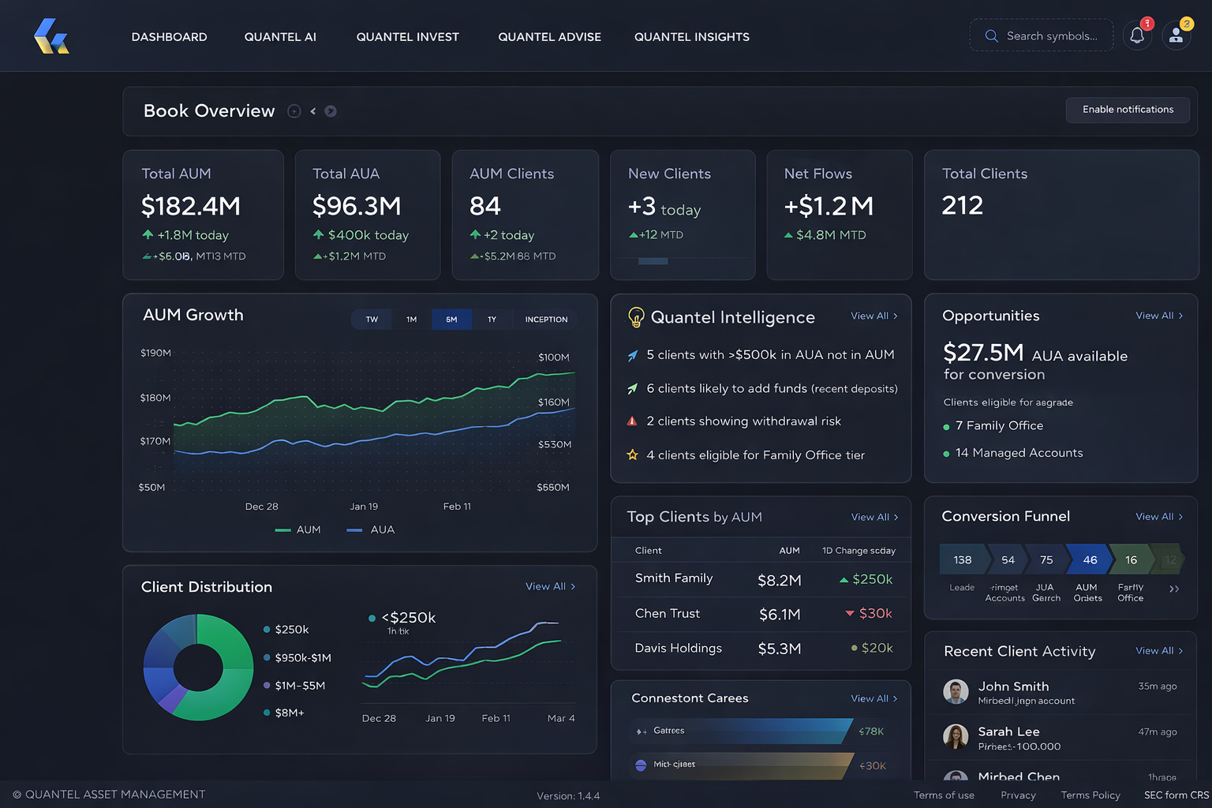Viewport: 1212px width, 808px height.
Task: Click Enable notifications button
Action: [x=1127, y=110]
